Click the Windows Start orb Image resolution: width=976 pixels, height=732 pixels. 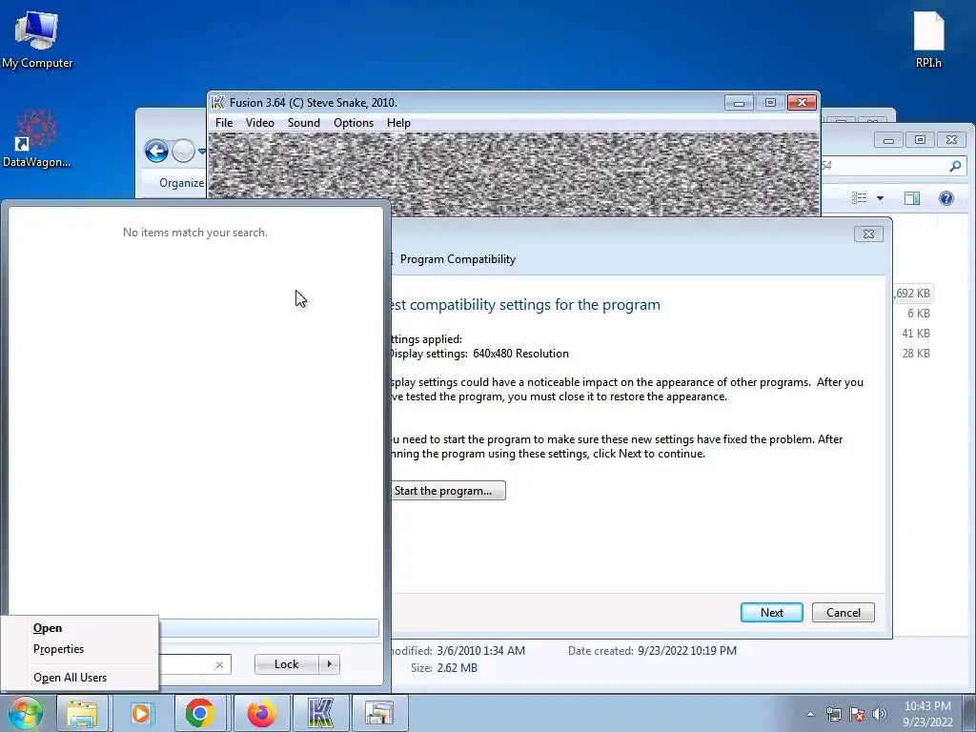(26, 713)
